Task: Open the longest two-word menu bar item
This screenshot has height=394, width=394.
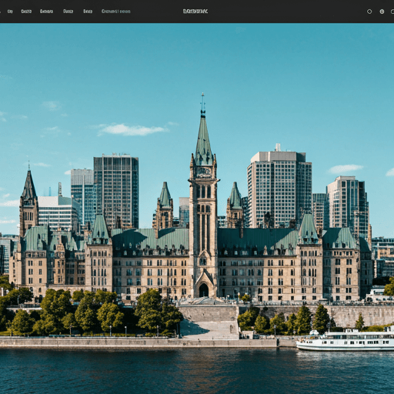Action: [x=116, y=12]
